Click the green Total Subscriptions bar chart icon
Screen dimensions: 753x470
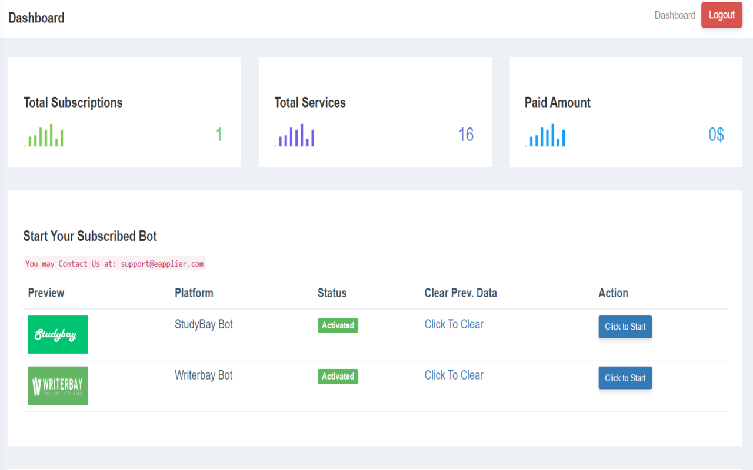44,136
